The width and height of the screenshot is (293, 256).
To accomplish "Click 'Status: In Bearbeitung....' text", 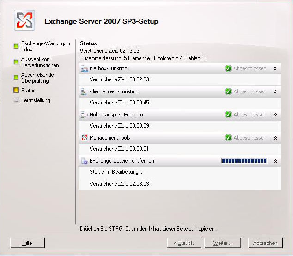I will pos(116,172).
